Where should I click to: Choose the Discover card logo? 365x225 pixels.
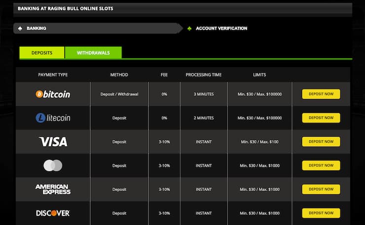point(53,213)
